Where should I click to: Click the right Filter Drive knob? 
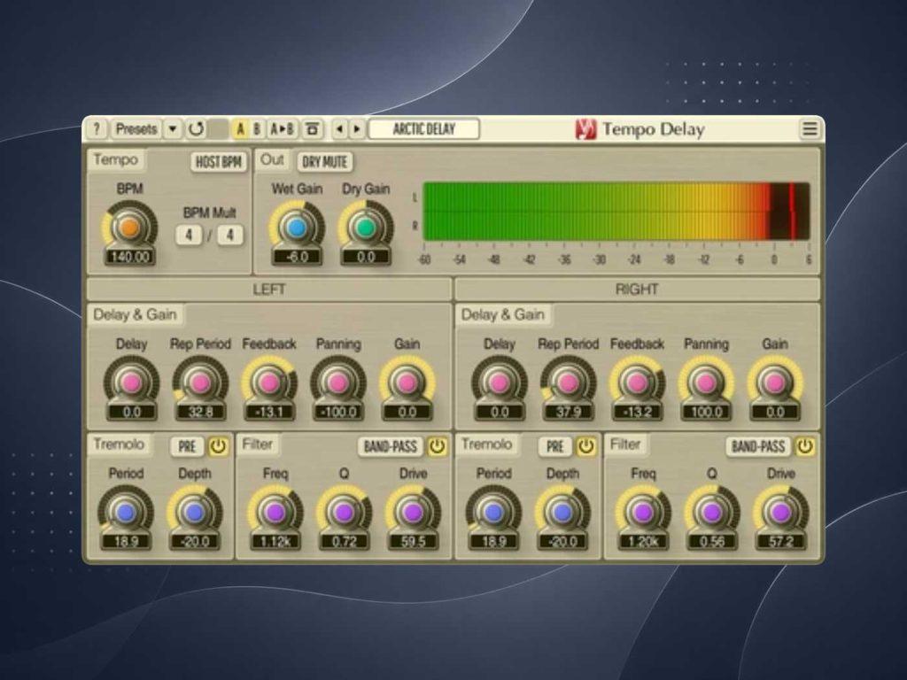click(x=781, y=512)
